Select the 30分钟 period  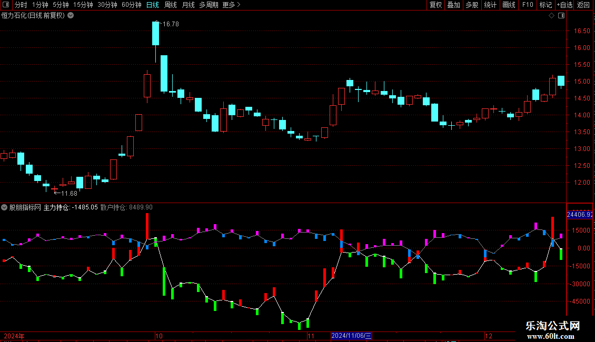coord(107,5)
